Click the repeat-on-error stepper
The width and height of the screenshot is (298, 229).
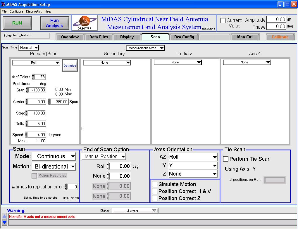[x=66, y=187]
